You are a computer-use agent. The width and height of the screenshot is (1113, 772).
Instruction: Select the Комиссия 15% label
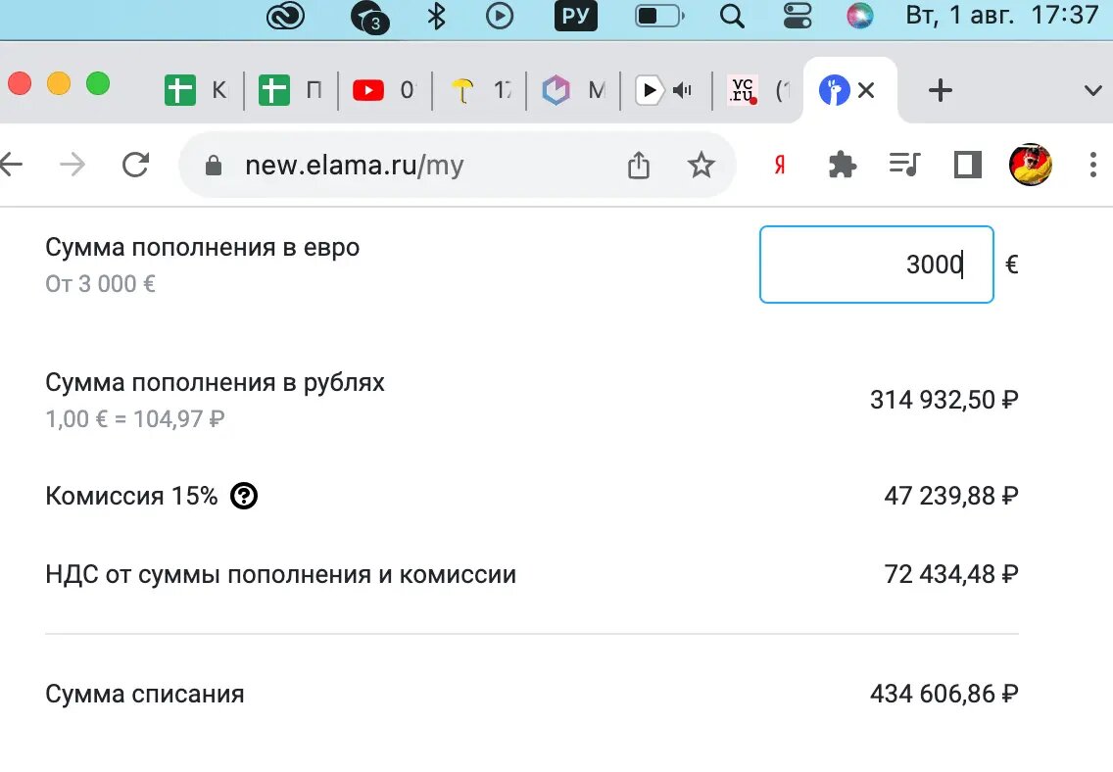pos(131,496)
